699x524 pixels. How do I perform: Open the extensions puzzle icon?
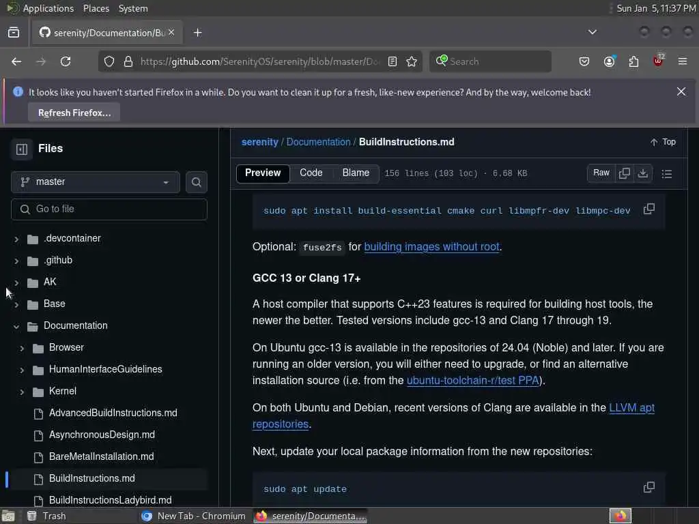(633, 61)
